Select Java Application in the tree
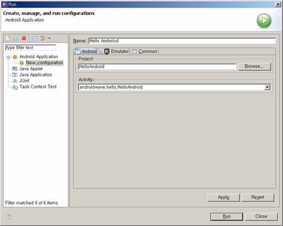Image resolution: width=283 pixels, height=226 pixels. (x=36, y=75)
